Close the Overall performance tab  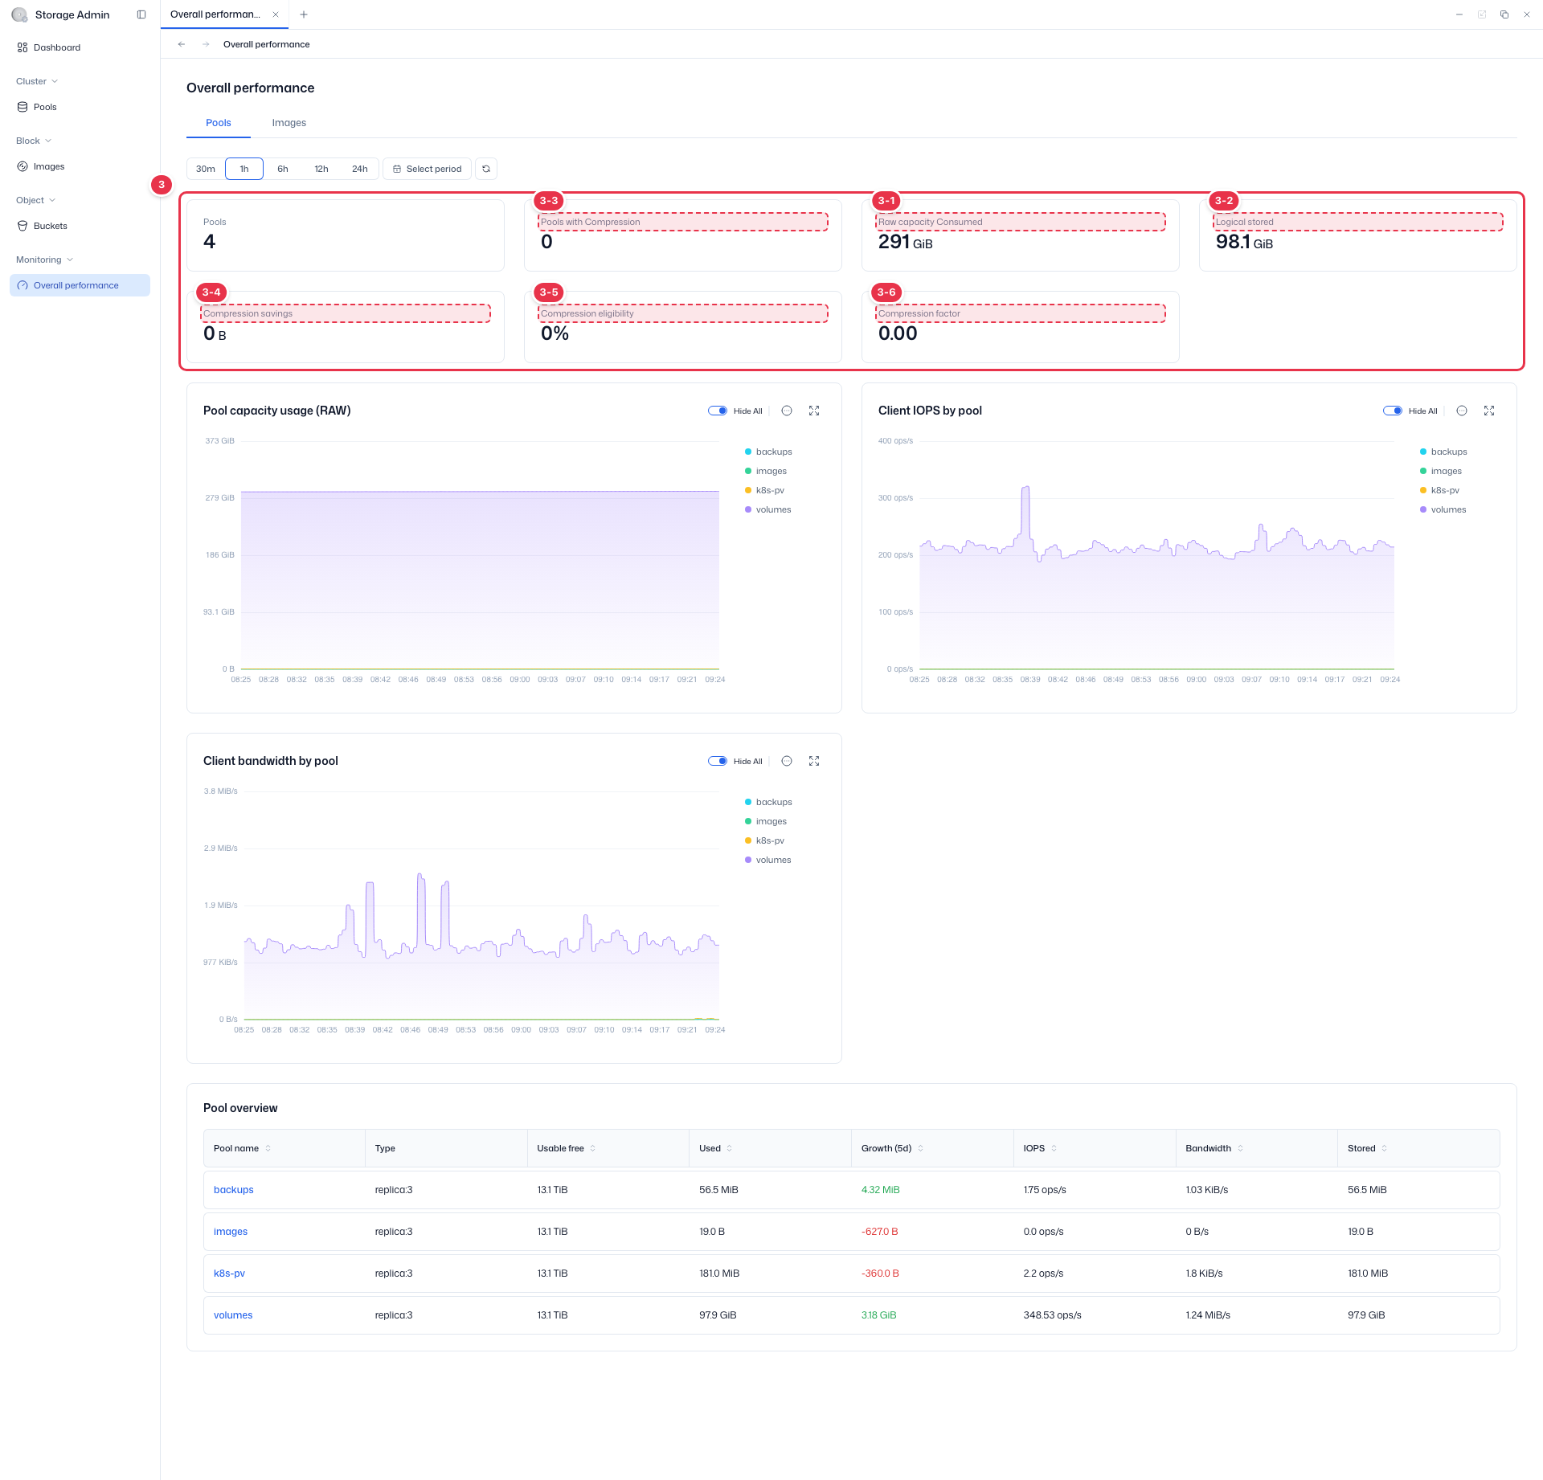pos(276,14)
